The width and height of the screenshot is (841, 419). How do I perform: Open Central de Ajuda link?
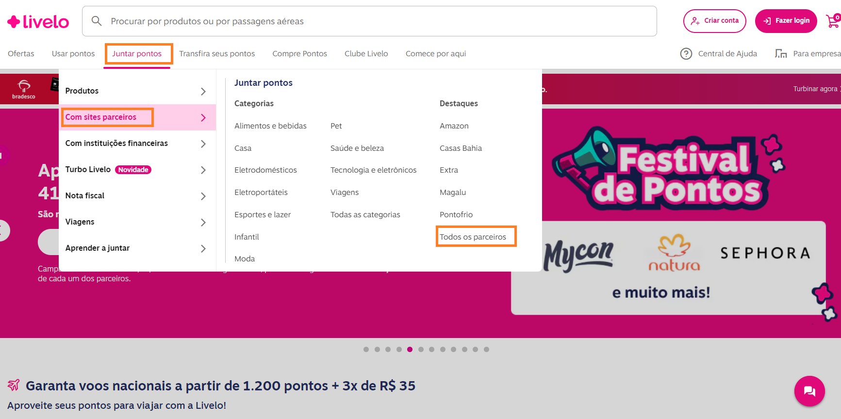click(727, 54)
